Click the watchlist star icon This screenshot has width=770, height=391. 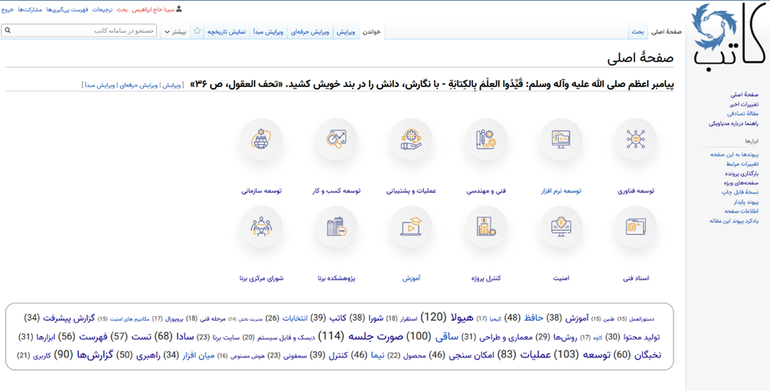(197, 31)
